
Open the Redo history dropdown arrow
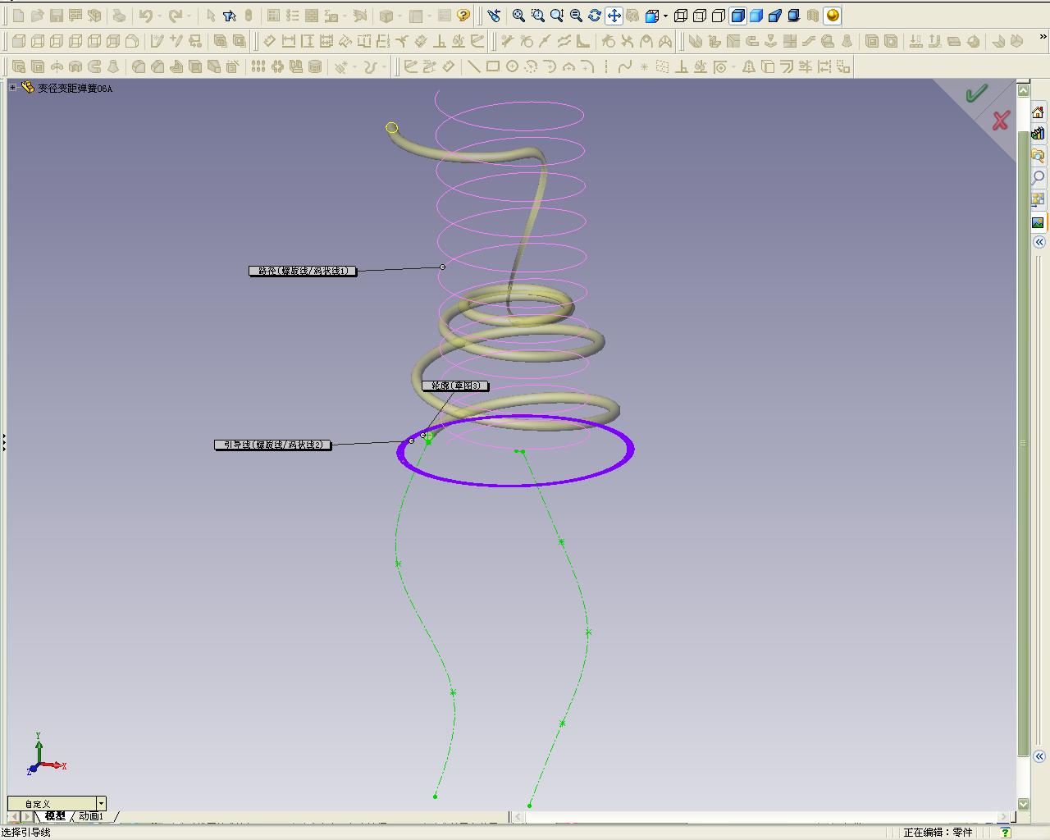pyautogui.click(x=188, y=16)
